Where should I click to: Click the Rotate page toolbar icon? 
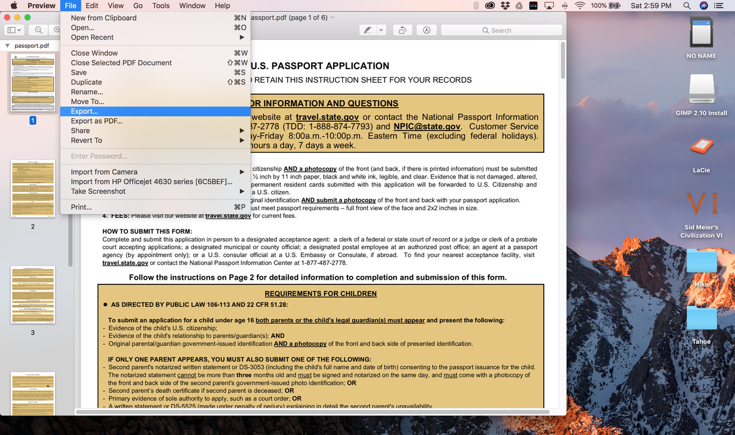click(402, 30)
